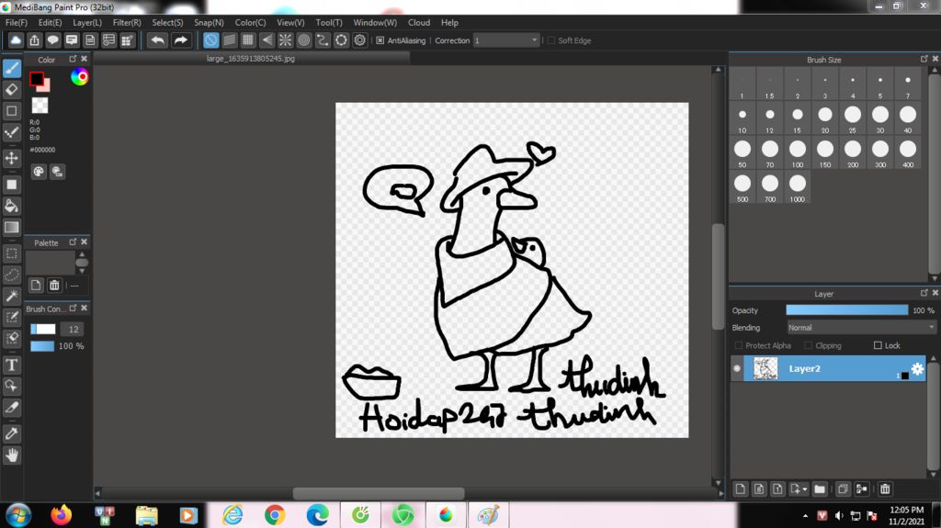Screen dimensions: 941x528
Task: Open the Layer menu
Action: [x=87, y=22]
